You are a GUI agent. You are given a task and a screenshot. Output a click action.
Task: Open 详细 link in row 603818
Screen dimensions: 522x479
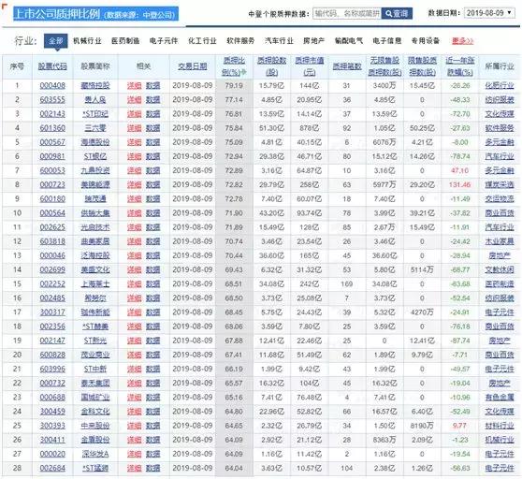134,241
